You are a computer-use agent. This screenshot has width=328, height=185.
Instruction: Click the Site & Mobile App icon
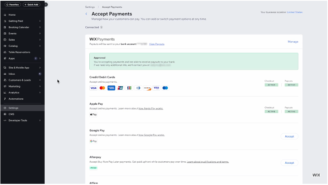pyautogui.click(x=5, y=68)
